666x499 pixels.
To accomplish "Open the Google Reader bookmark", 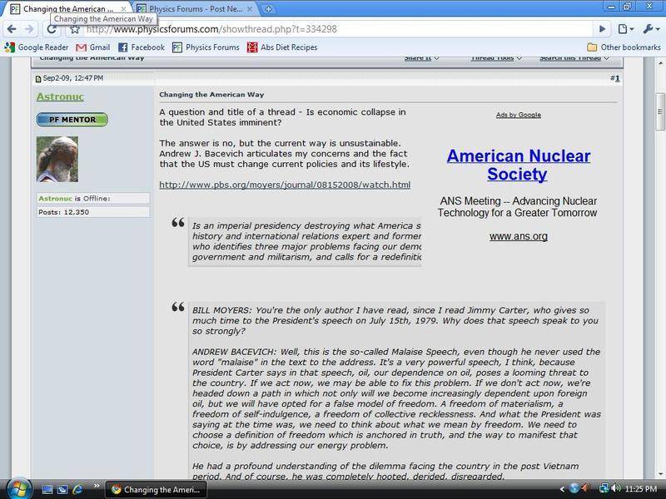I will pyautogui.click(x=37, y=47).
